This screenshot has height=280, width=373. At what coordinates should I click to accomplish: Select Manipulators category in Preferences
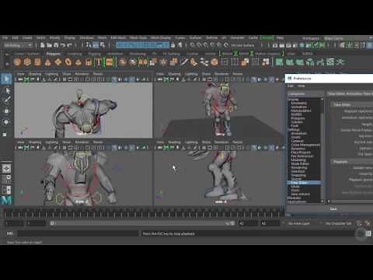coord(301,110)
